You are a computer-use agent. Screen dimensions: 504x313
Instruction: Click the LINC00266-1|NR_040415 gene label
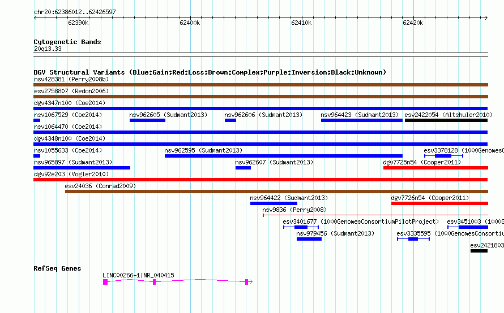click(138, 275)
